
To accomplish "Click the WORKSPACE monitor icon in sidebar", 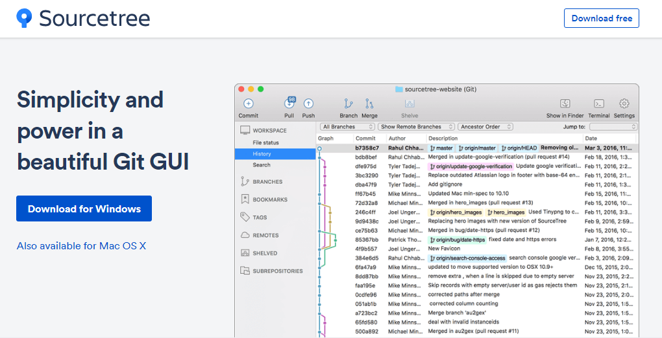I will click(x=245, y=131).
